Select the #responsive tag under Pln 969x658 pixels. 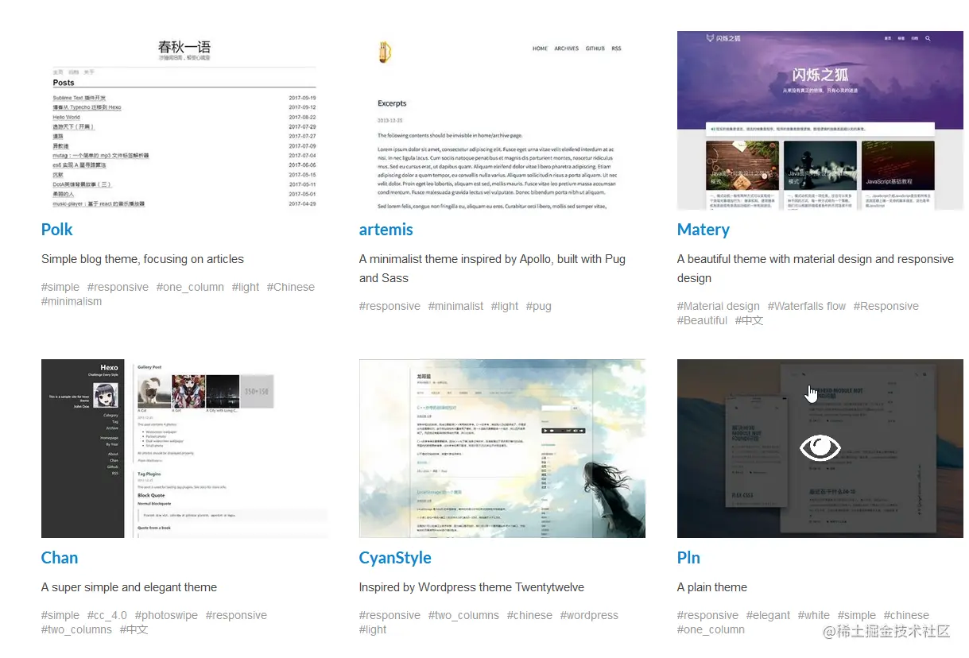[x=707, y=615]
